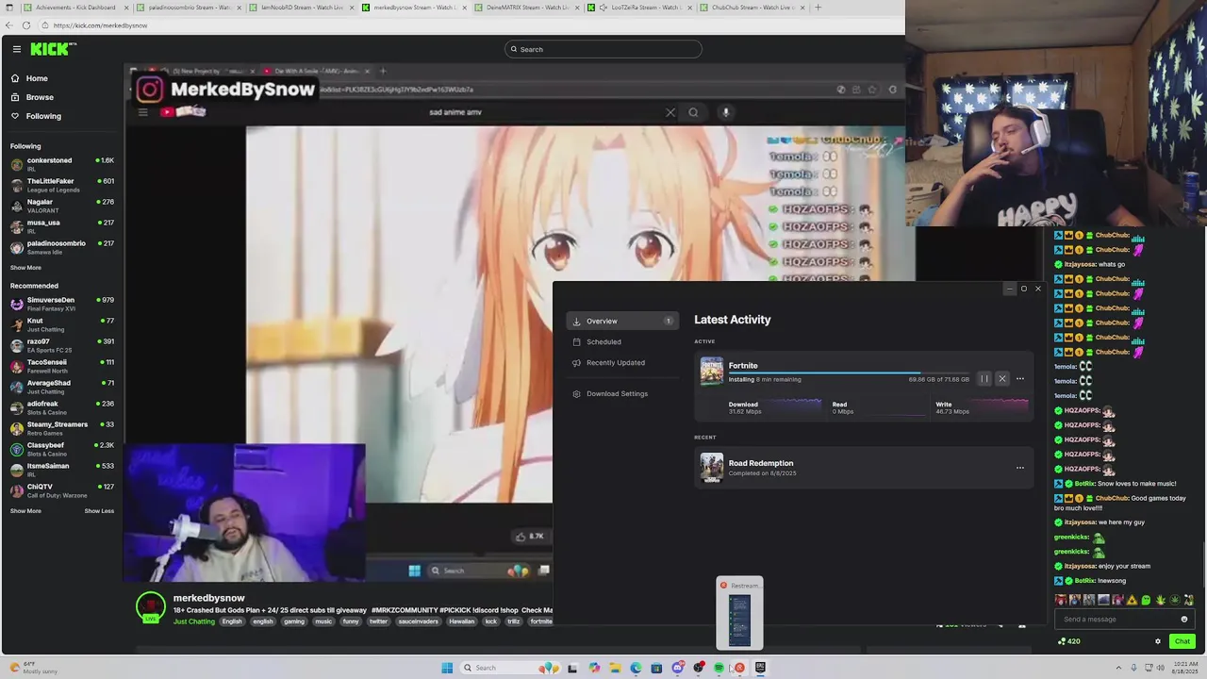Open Windows Start menu

click(x=447, y=668)
